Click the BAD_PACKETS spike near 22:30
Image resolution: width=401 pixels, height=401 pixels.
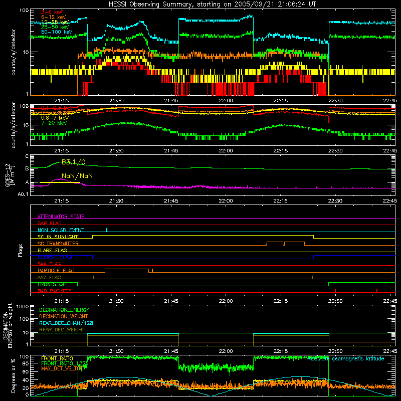tap(335, 291)
